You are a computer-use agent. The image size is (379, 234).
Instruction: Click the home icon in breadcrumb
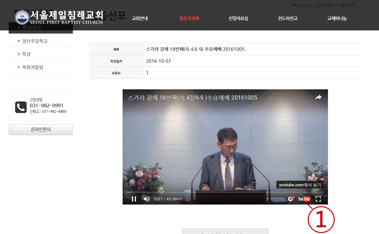[x=294, y=5]
